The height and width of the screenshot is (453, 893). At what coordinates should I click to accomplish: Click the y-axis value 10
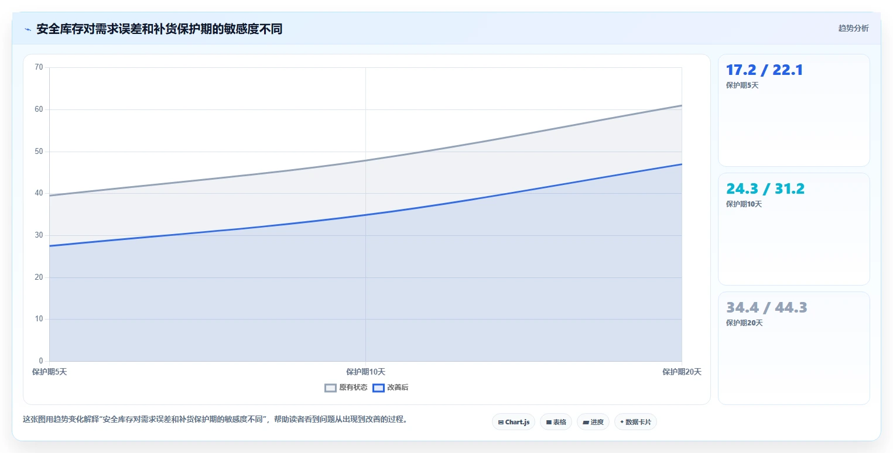39,319
